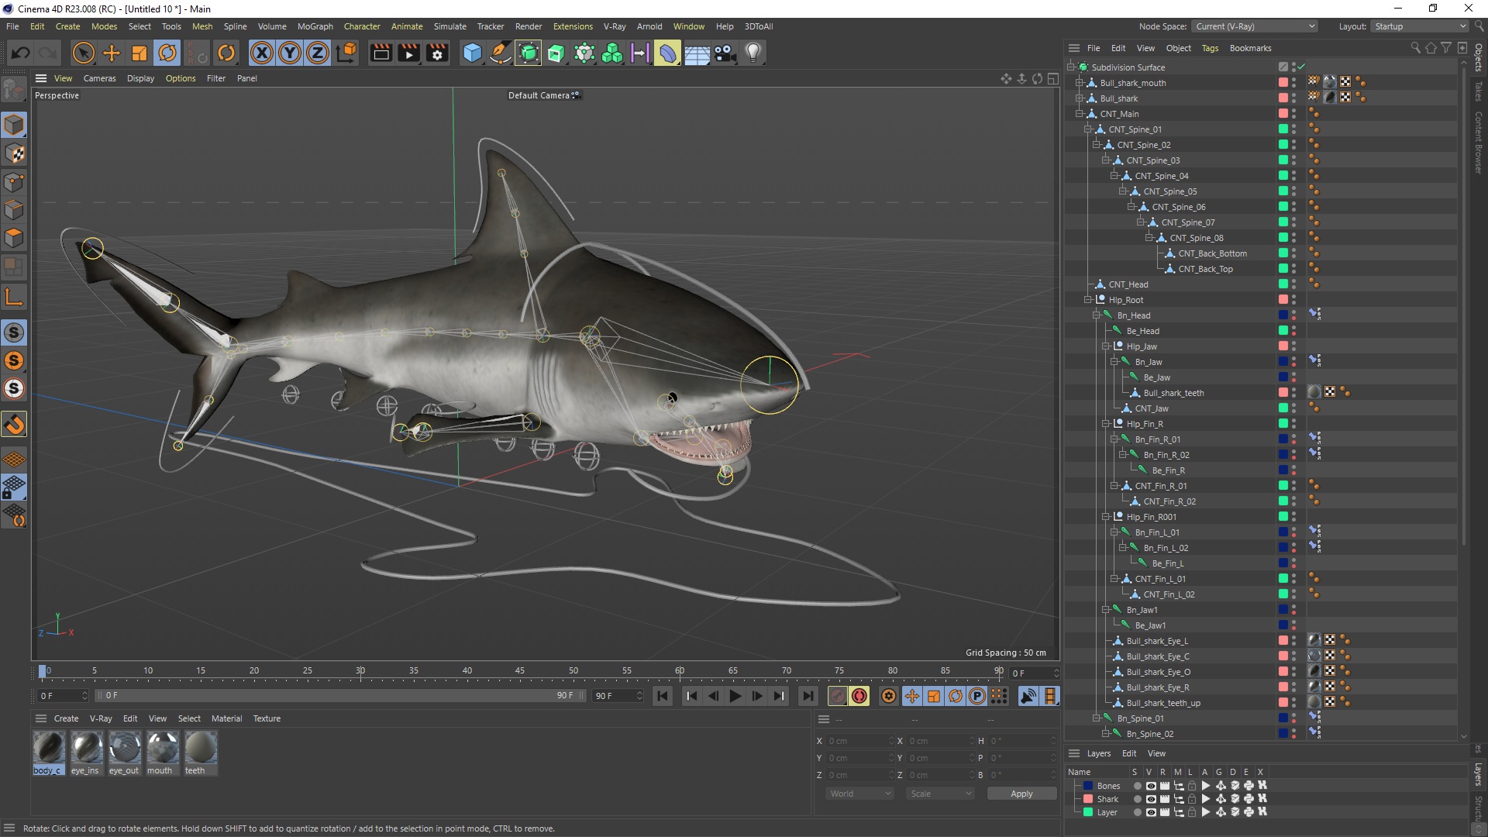Viewport: 1488px width, 837px height.
Task: Switch to Make Editable mode icon
Action: tap(14, 90)
